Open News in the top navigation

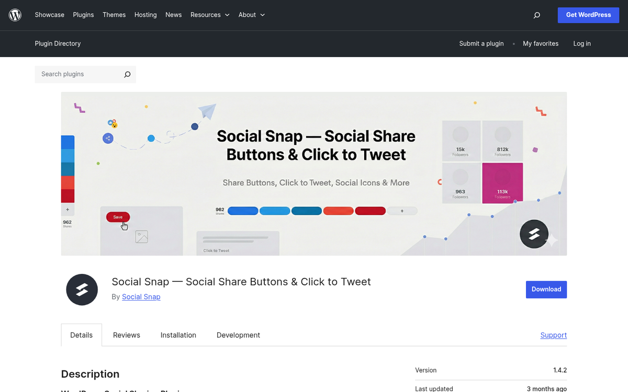coord(173,15)
